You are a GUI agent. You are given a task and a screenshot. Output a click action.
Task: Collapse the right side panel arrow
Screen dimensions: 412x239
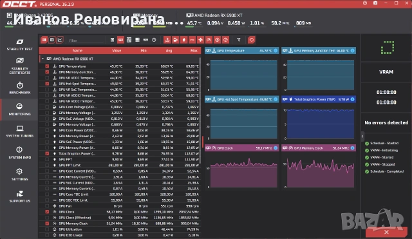click(362, 136)
